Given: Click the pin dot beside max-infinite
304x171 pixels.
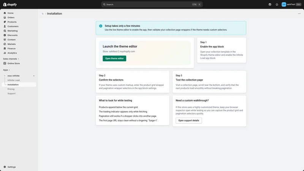Looking at the screenshot, I should pyautogui.click(x=34, y=76).
